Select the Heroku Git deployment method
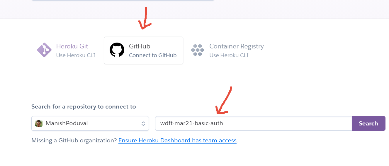Image resolution: width=389 pixels, height=166 pixels. [66, 50]
